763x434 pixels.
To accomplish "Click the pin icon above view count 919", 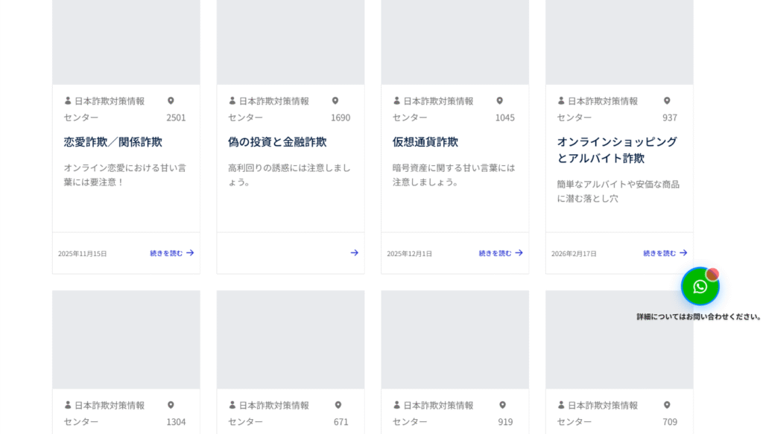I will (503, 405).
